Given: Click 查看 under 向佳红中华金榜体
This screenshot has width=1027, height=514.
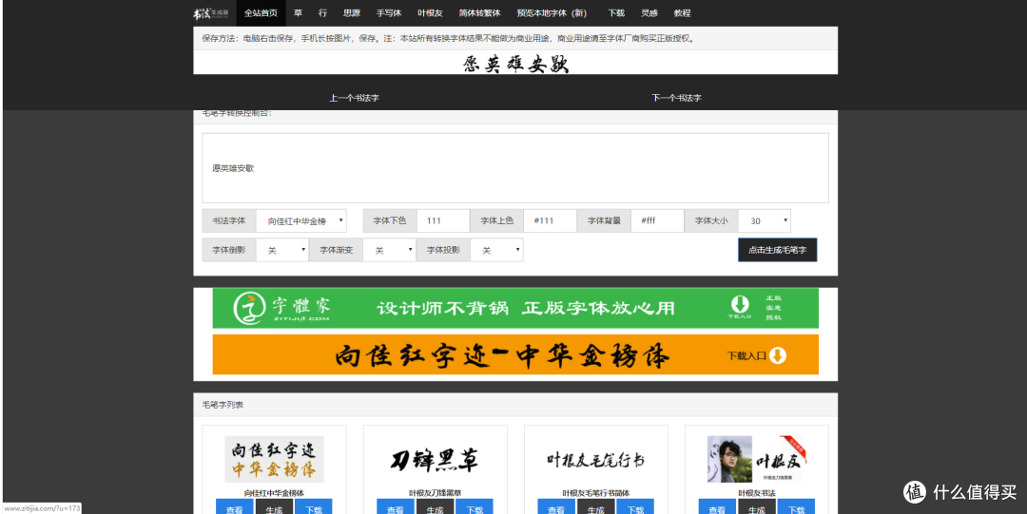Looking at the screenshot, I should pos(235,508).
